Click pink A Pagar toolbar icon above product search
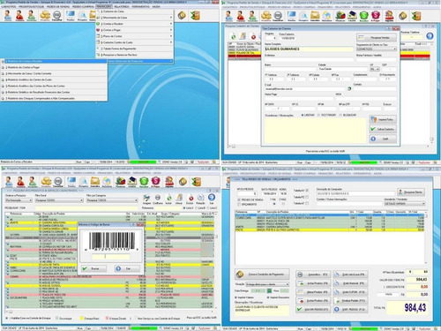Image resolution: width=441 pixels, height=331 pixels. pyautogui.click(x=155, y=182)
